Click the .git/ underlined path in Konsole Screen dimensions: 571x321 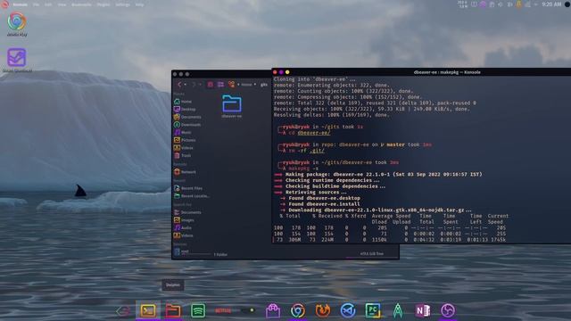pos(317,151)
